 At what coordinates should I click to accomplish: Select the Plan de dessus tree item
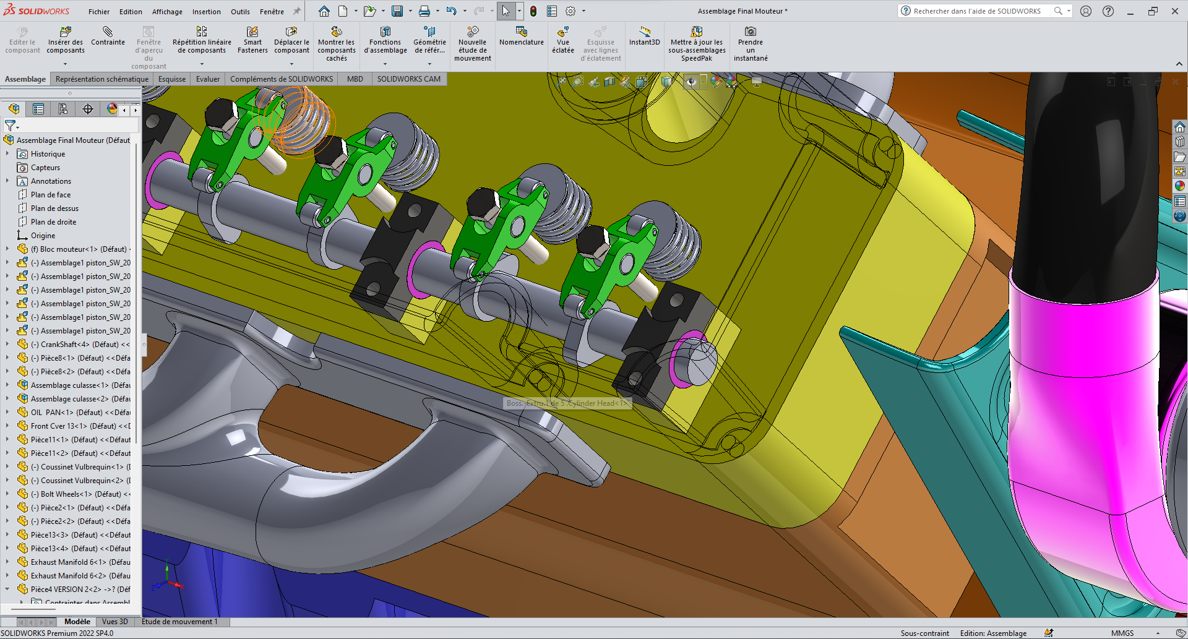pos(54,208)
